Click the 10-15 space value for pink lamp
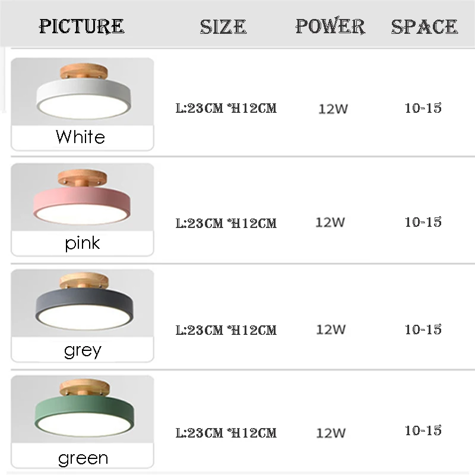This screenshot has height=475, width=475. pos(423,222)
